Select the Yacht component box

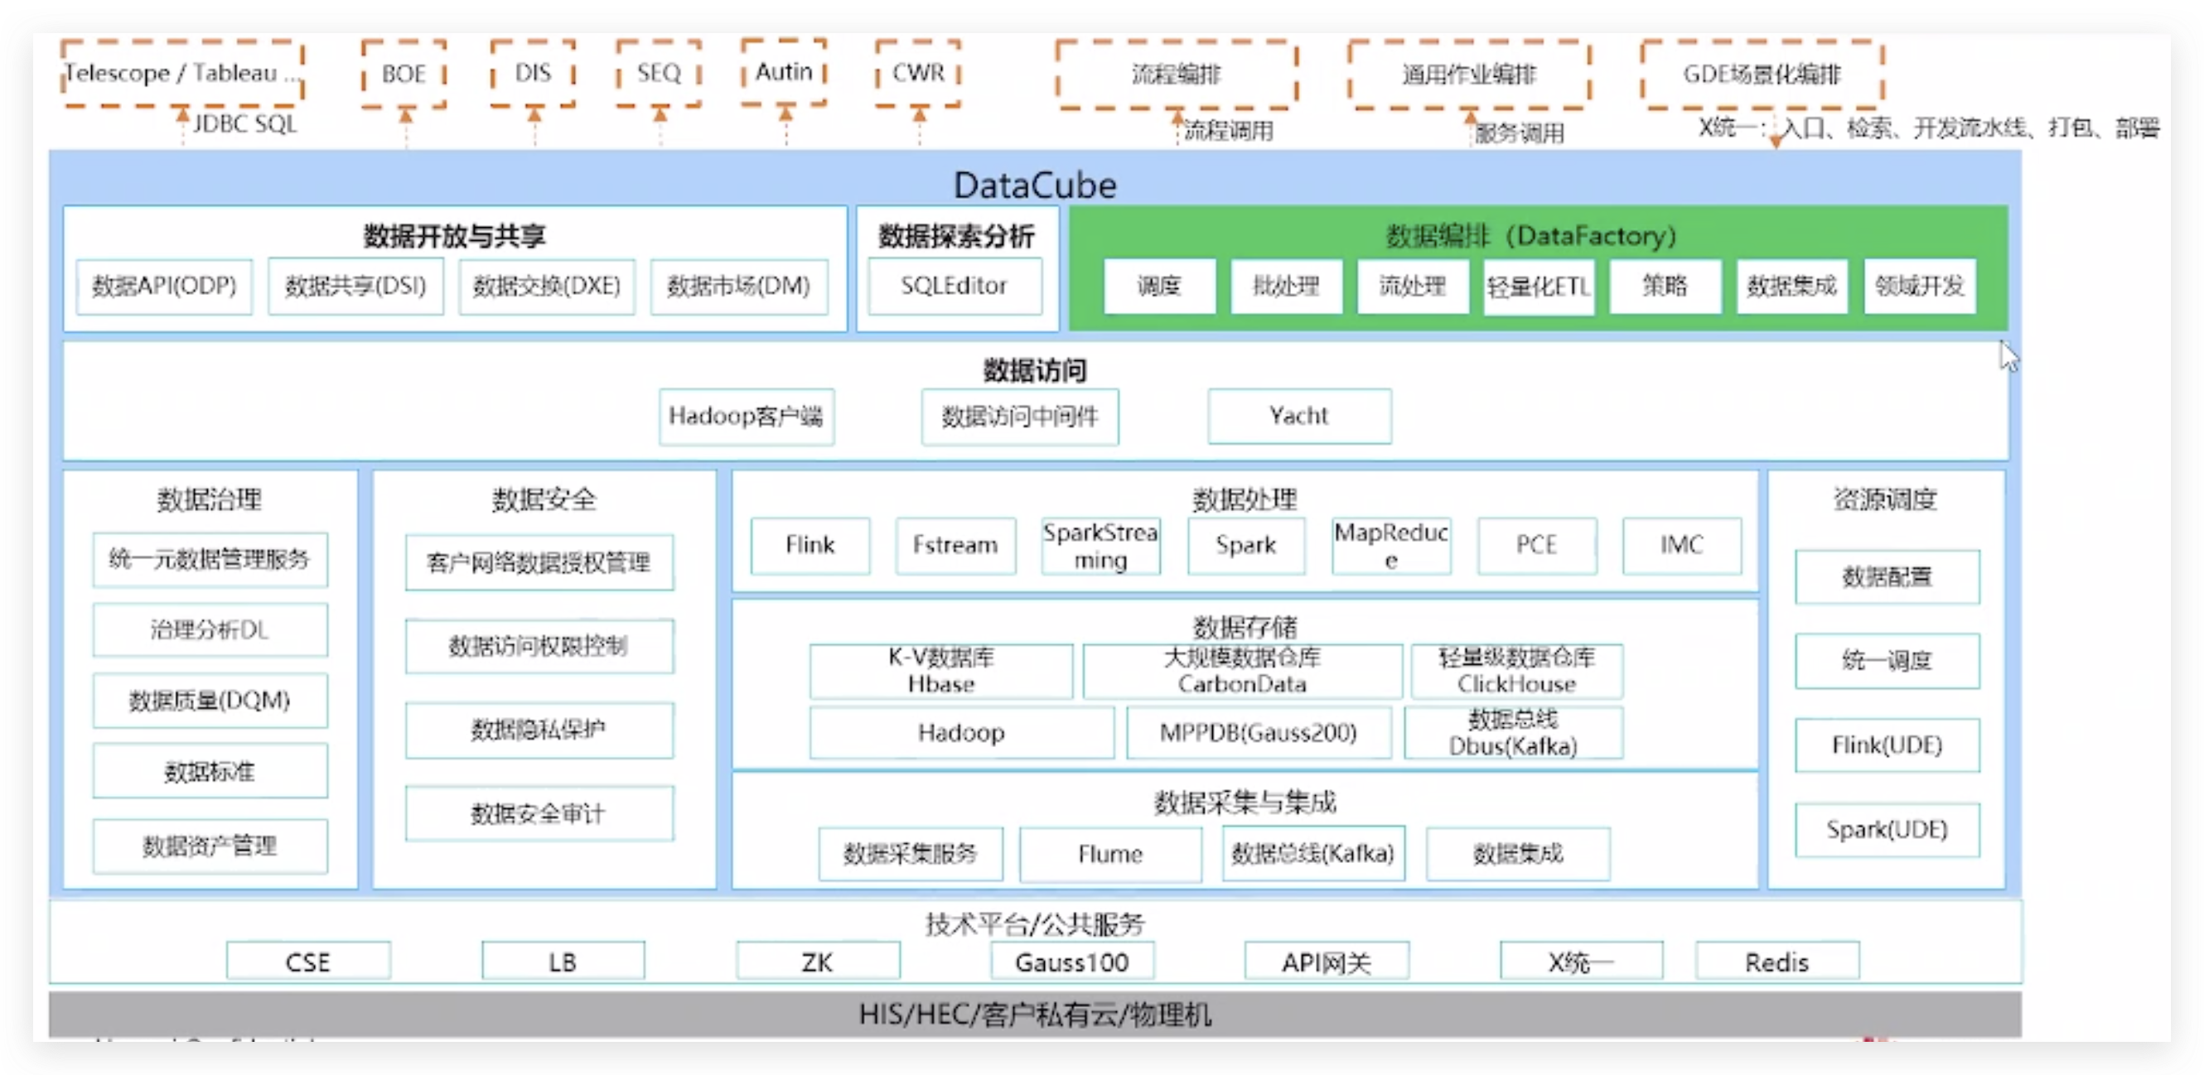tap(1299, 417)
